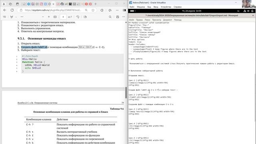Open the Workspaces icon in the browser

click(11, 4)
